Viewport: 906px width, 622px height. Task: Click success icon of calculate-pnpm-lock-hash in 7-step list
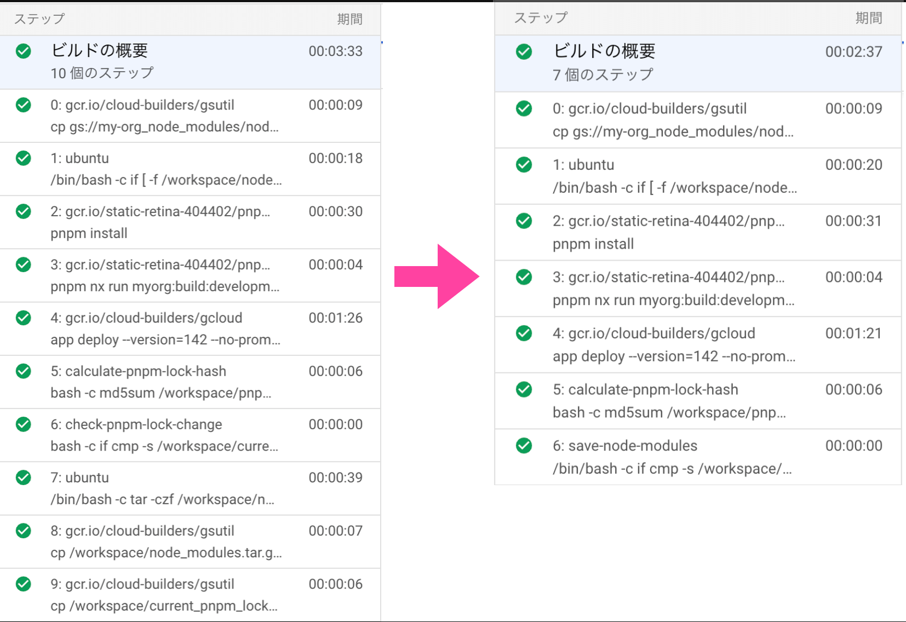[524, 389]
